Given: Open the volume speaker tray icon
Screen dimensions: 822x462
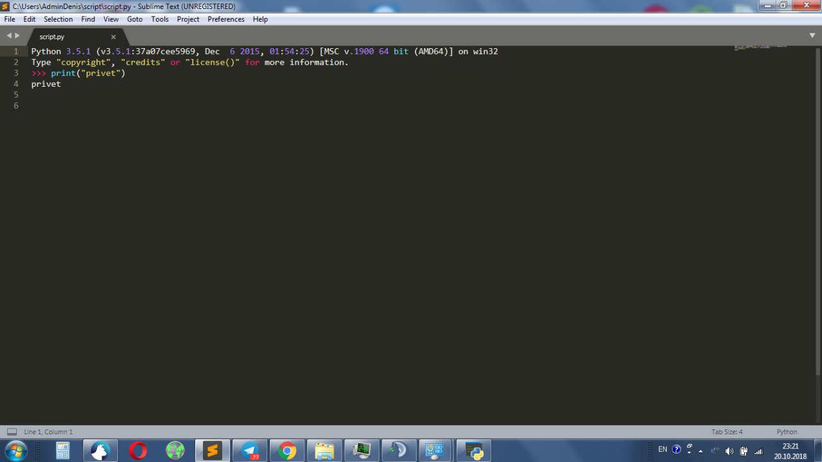Looking at the screenshot, I should pyautogui.click(x=729, y=451).
